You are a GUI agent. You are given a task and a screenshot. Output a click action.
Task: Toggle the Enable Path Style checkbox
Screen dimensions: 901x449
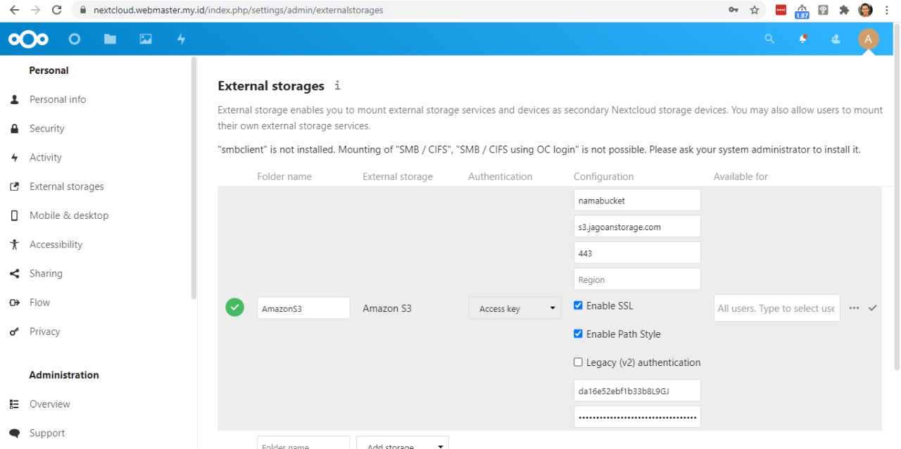(x=578, y=334)
